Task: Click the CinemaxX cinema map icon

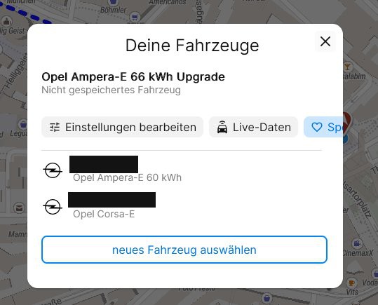Action: coord(357,243)
